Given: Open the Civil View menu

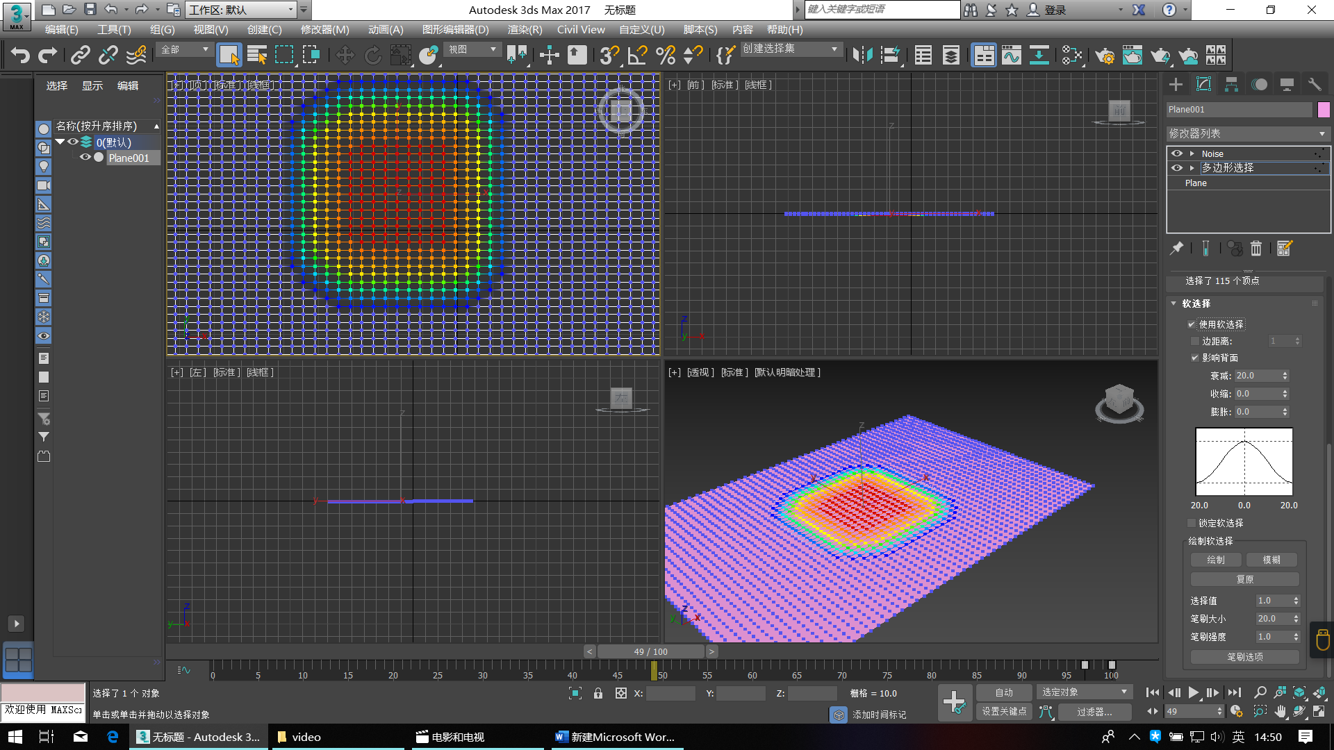Looking at the screenshot, I should (581, 29).
